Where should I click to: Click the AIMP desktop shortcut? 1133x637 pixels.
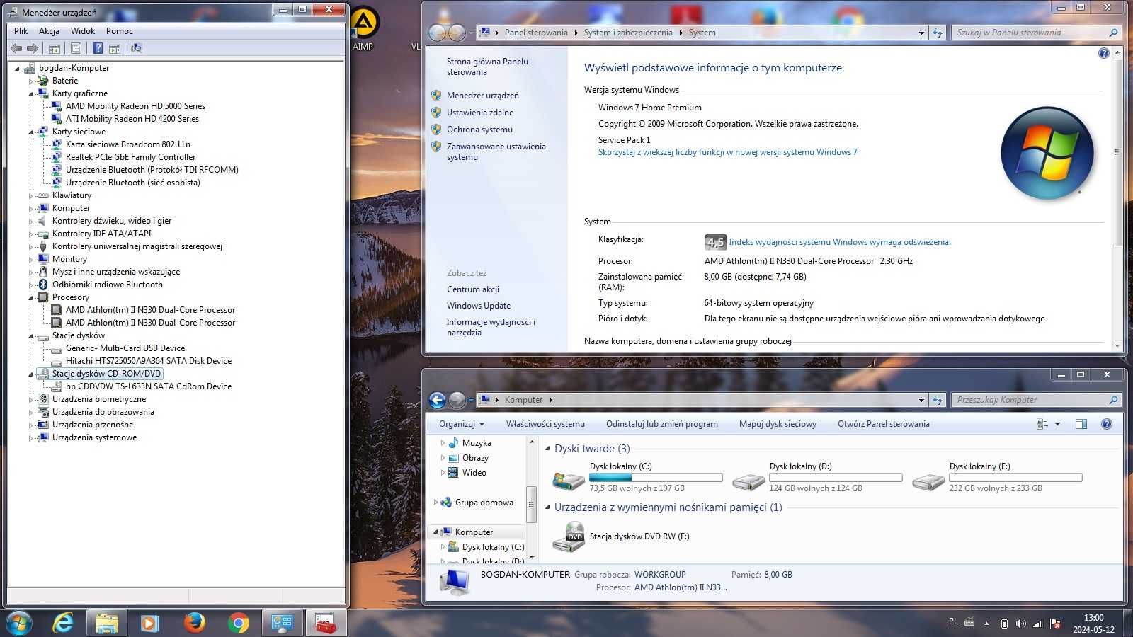[x=363, y=28]
